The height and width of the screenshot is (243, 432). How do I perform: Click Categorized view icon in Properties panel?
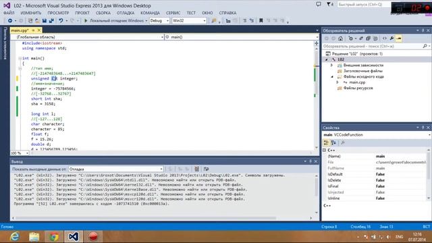coord(326,142)
